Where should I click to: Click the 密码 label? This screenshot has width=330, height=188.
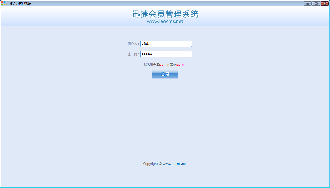tap(133, 54)
